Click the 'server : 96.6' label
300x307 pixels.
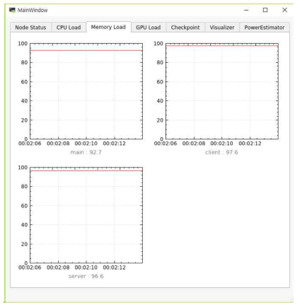point(86,276)
